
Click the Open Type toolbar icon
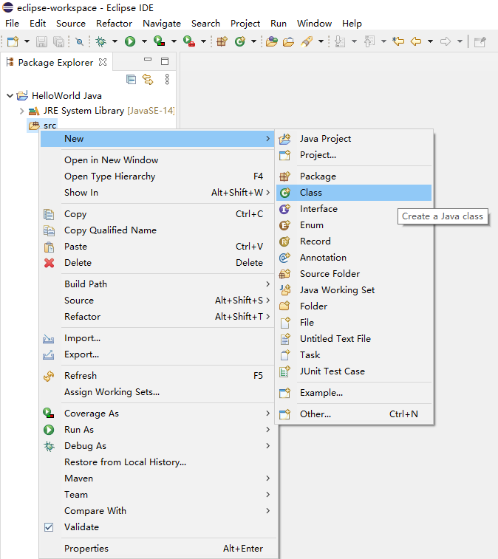pos(272,41)
